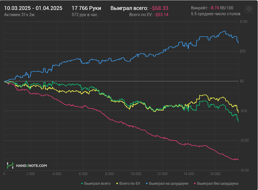Screen dimensions: 258x190
Task: Click the yellow legend dot for EV
Action: click(117, 183)
